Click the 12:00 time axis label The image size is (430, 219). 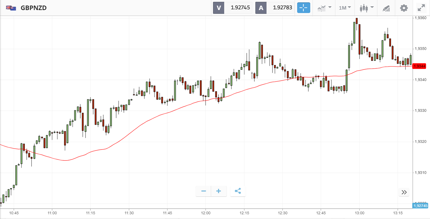[206, 213]
